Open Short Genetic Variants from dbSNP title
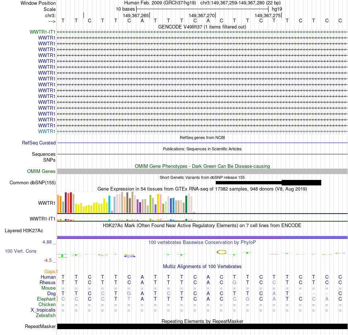This screenshot has width=348, height=335. pyautogui.click(x=202, y=177)
